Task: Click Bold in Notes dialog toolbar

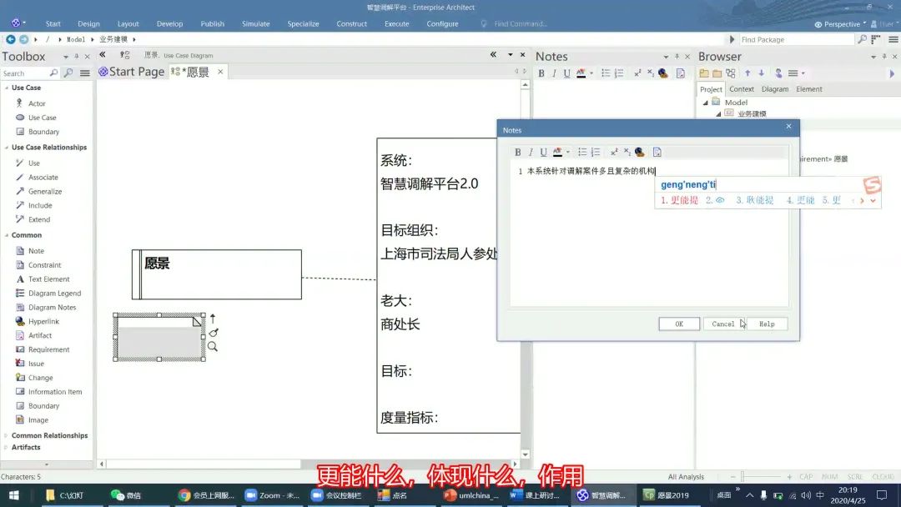Action: (518, 152)
